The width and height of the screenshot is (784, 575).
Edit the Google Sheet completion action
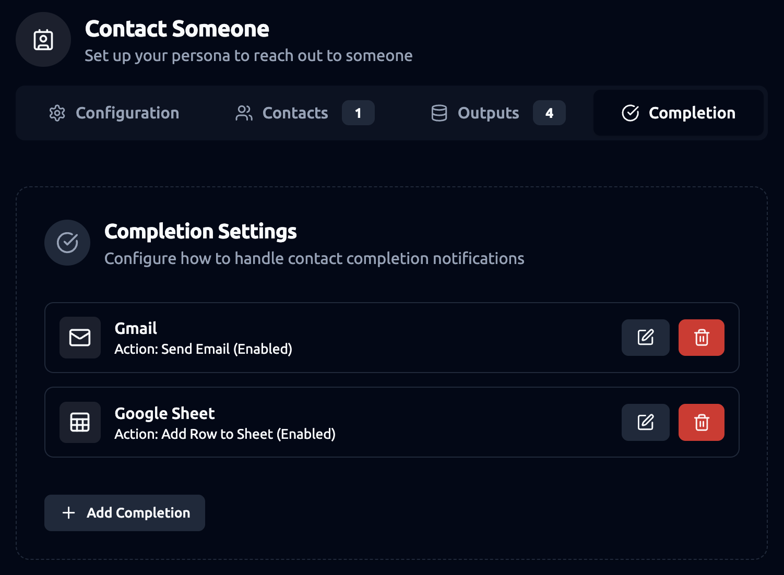645,422
